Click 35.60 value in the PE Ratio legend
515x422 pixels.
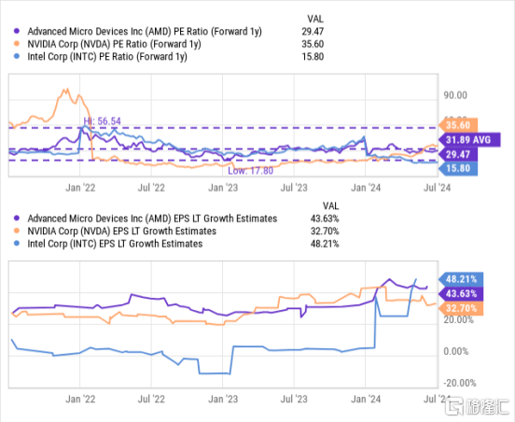(x=313, y=44)
